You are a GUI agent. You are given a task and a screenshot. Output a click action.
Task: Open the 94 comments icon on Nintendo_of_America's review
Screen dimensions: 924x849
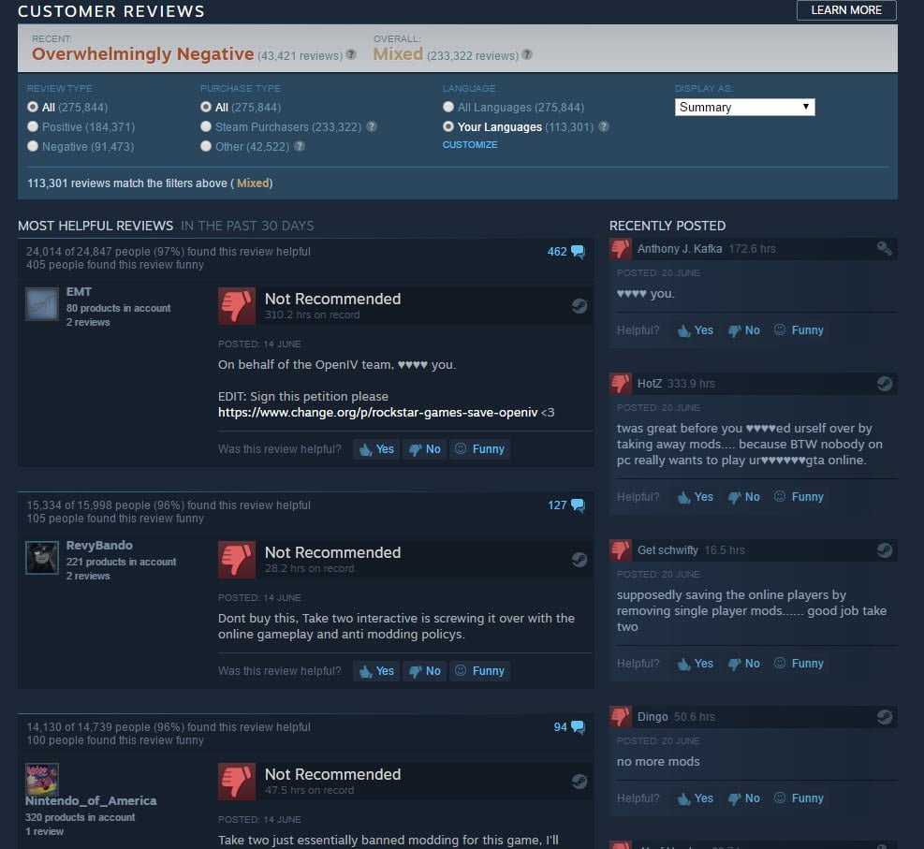pos(578,727)
